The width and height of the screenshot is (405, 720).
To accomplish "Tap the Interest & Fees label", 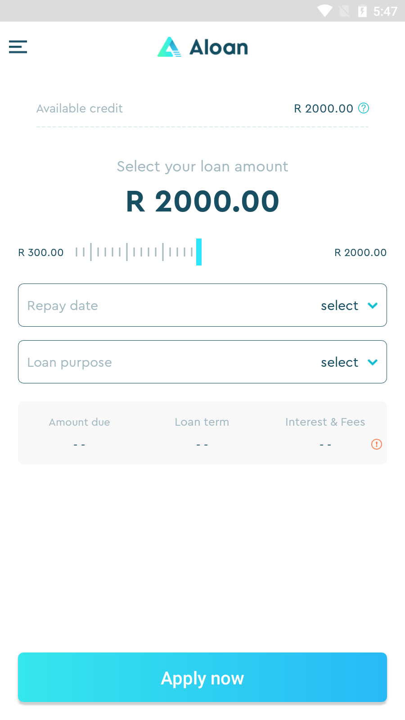I will coord(325,422).
